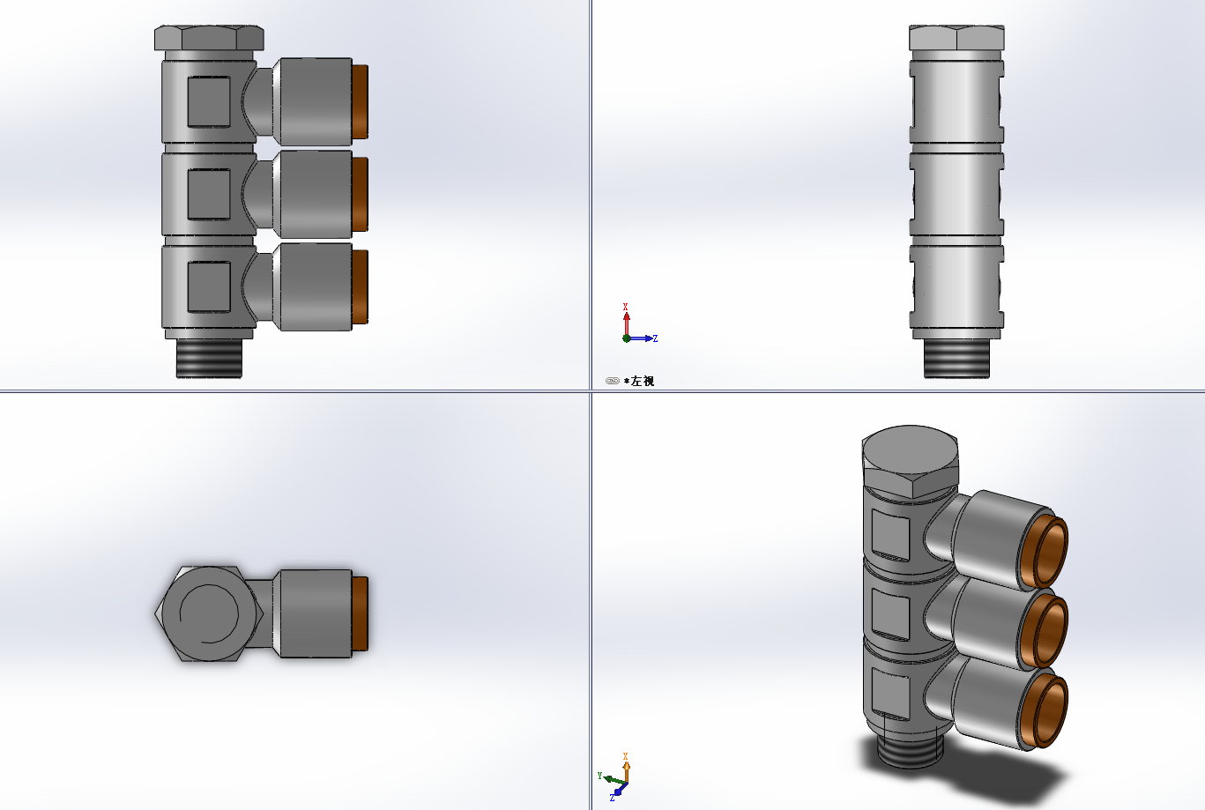
Task: Select bottom square flat in front view
Action: point(209,287)
